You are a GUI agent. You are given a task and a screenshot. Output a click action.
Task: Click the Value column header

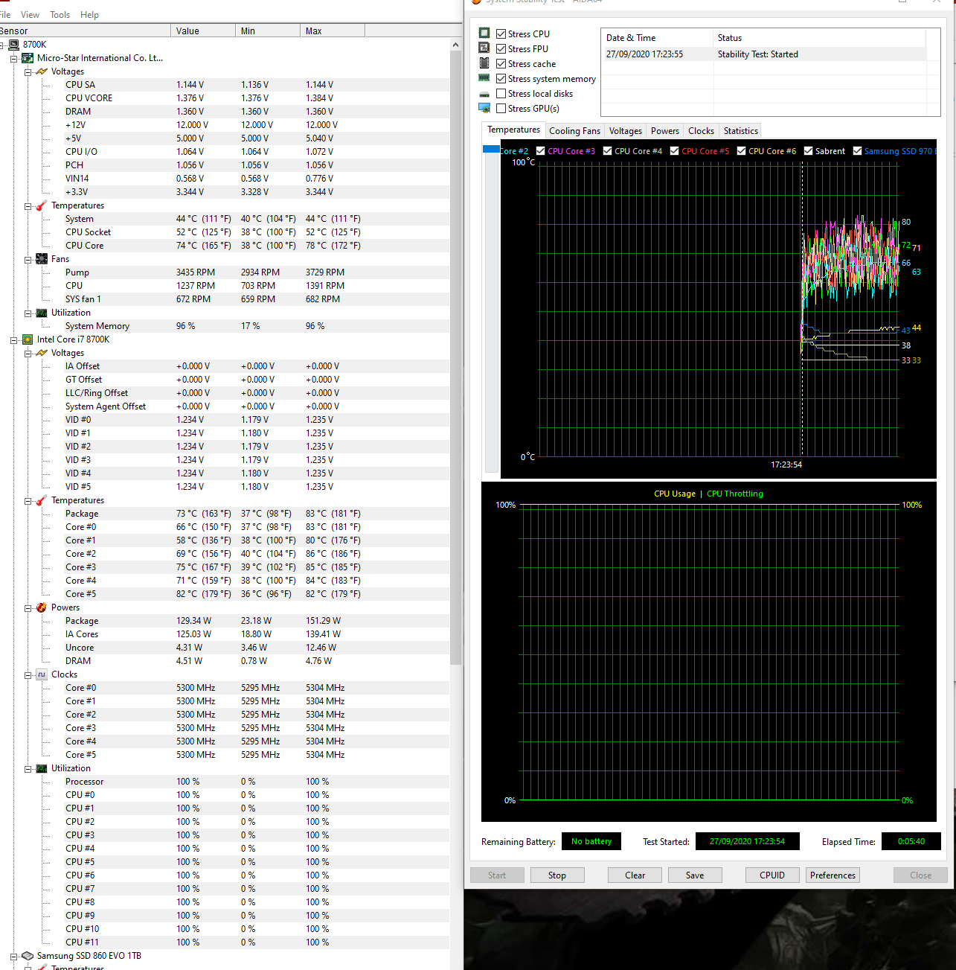pos(202,31)
